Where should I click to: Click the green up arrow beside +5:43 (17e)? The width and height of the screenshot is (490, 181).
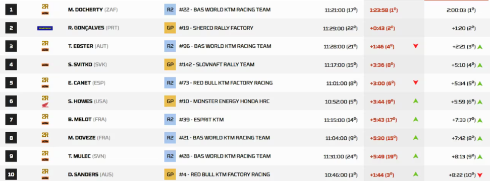[416, 119]
